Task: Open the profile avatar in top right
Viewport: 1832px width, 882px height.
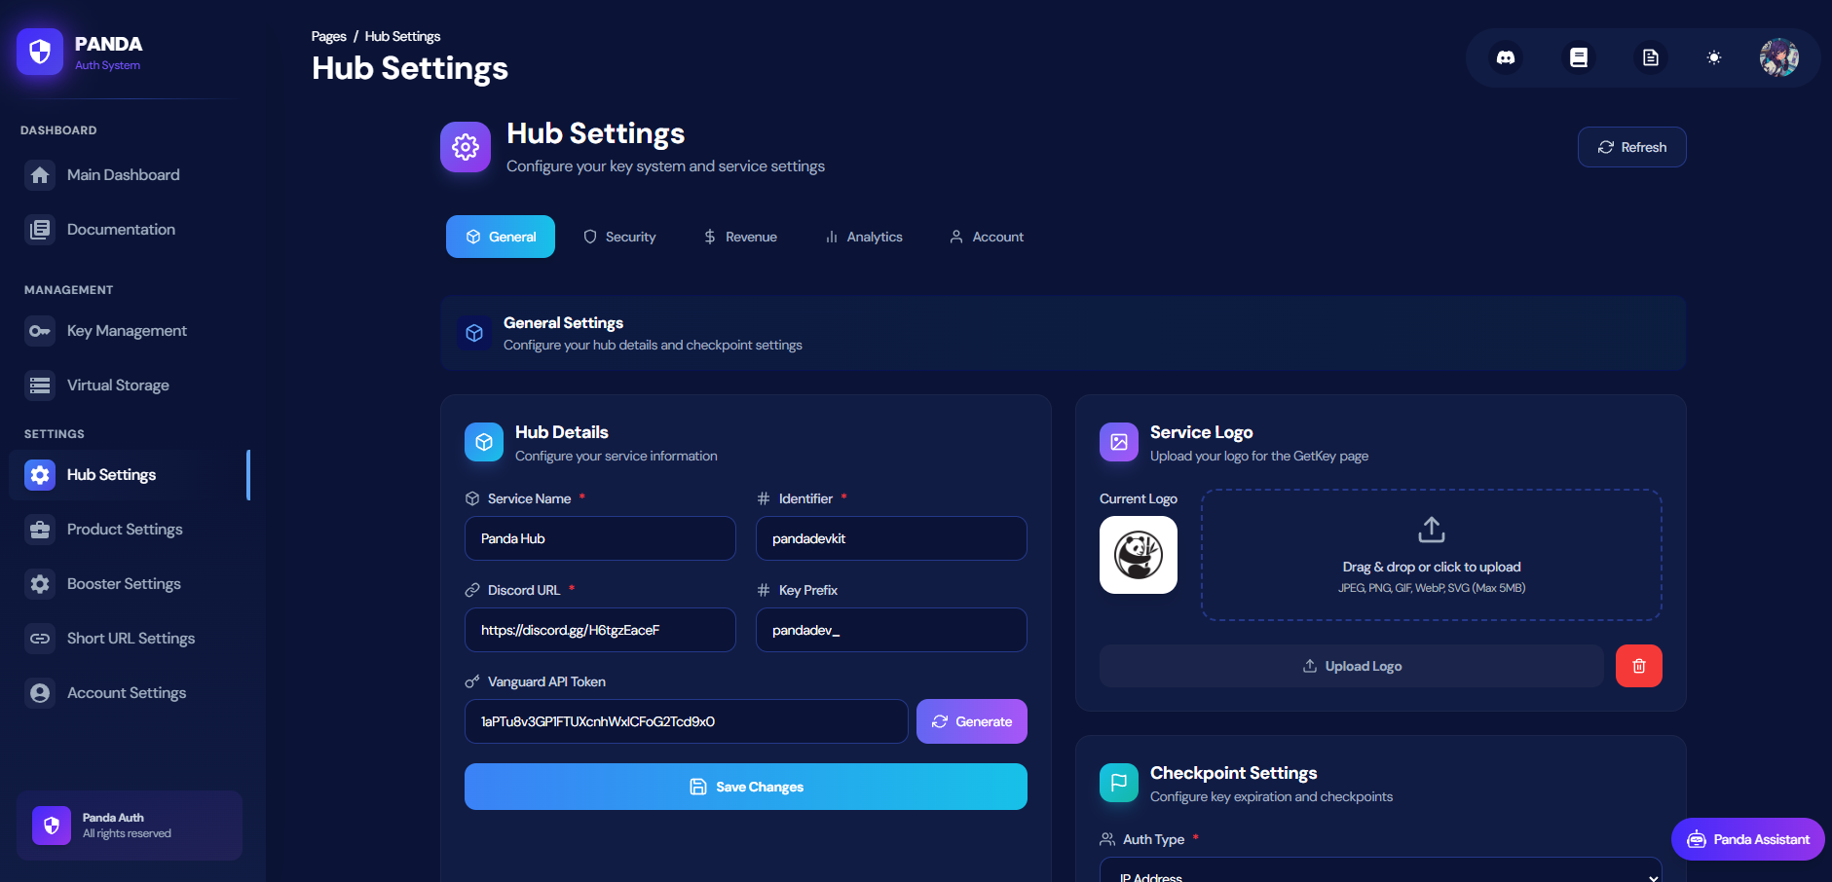Action: point(1778,57)
